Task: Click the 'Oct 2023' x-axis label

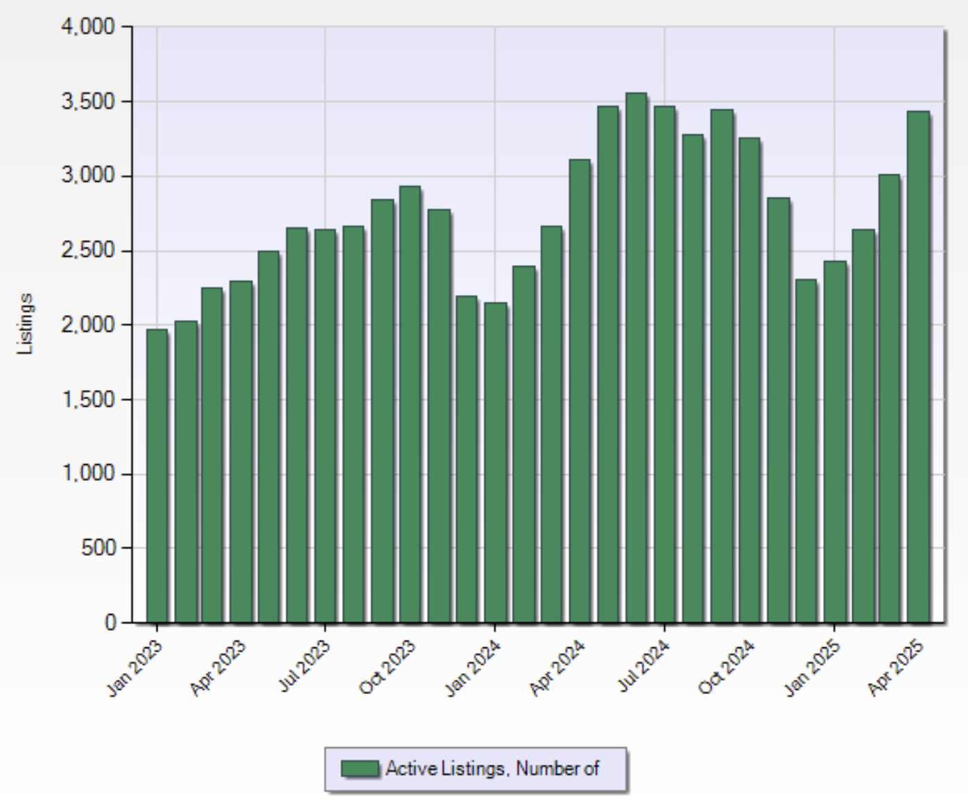Action: 388,668
